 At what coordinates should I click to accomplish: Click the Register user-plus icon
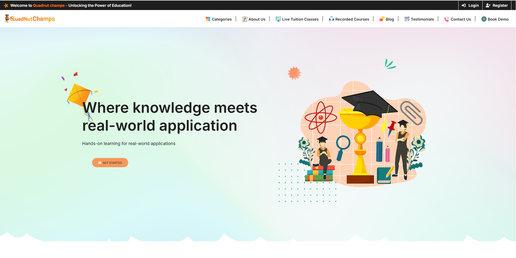click(488, 5)
